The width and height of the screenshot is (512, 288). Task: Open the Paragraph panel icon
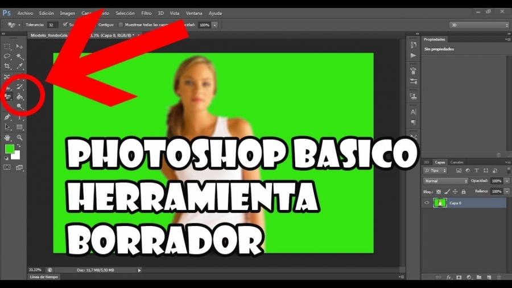pyautogui.click(x=414, y=122)
